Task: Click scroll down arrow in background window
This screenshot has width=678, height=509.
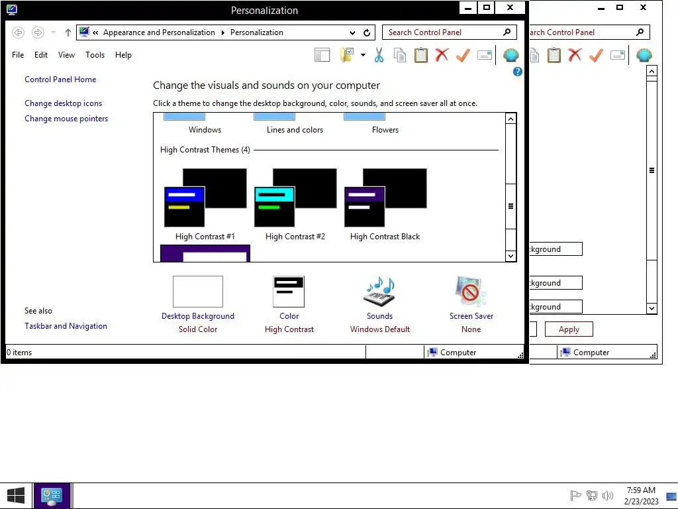Action: point(652,308)
